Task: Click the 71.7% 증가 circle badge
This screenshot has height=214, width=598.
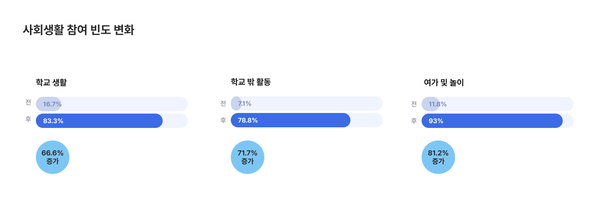Action: coord(248,157)
